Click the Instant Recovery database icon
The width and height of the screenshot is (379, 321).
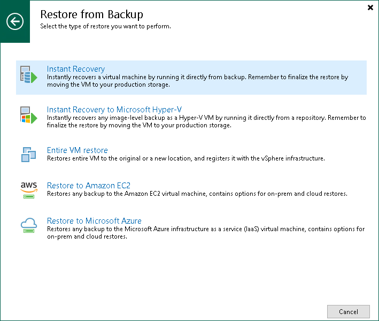[x=28, y=74]
